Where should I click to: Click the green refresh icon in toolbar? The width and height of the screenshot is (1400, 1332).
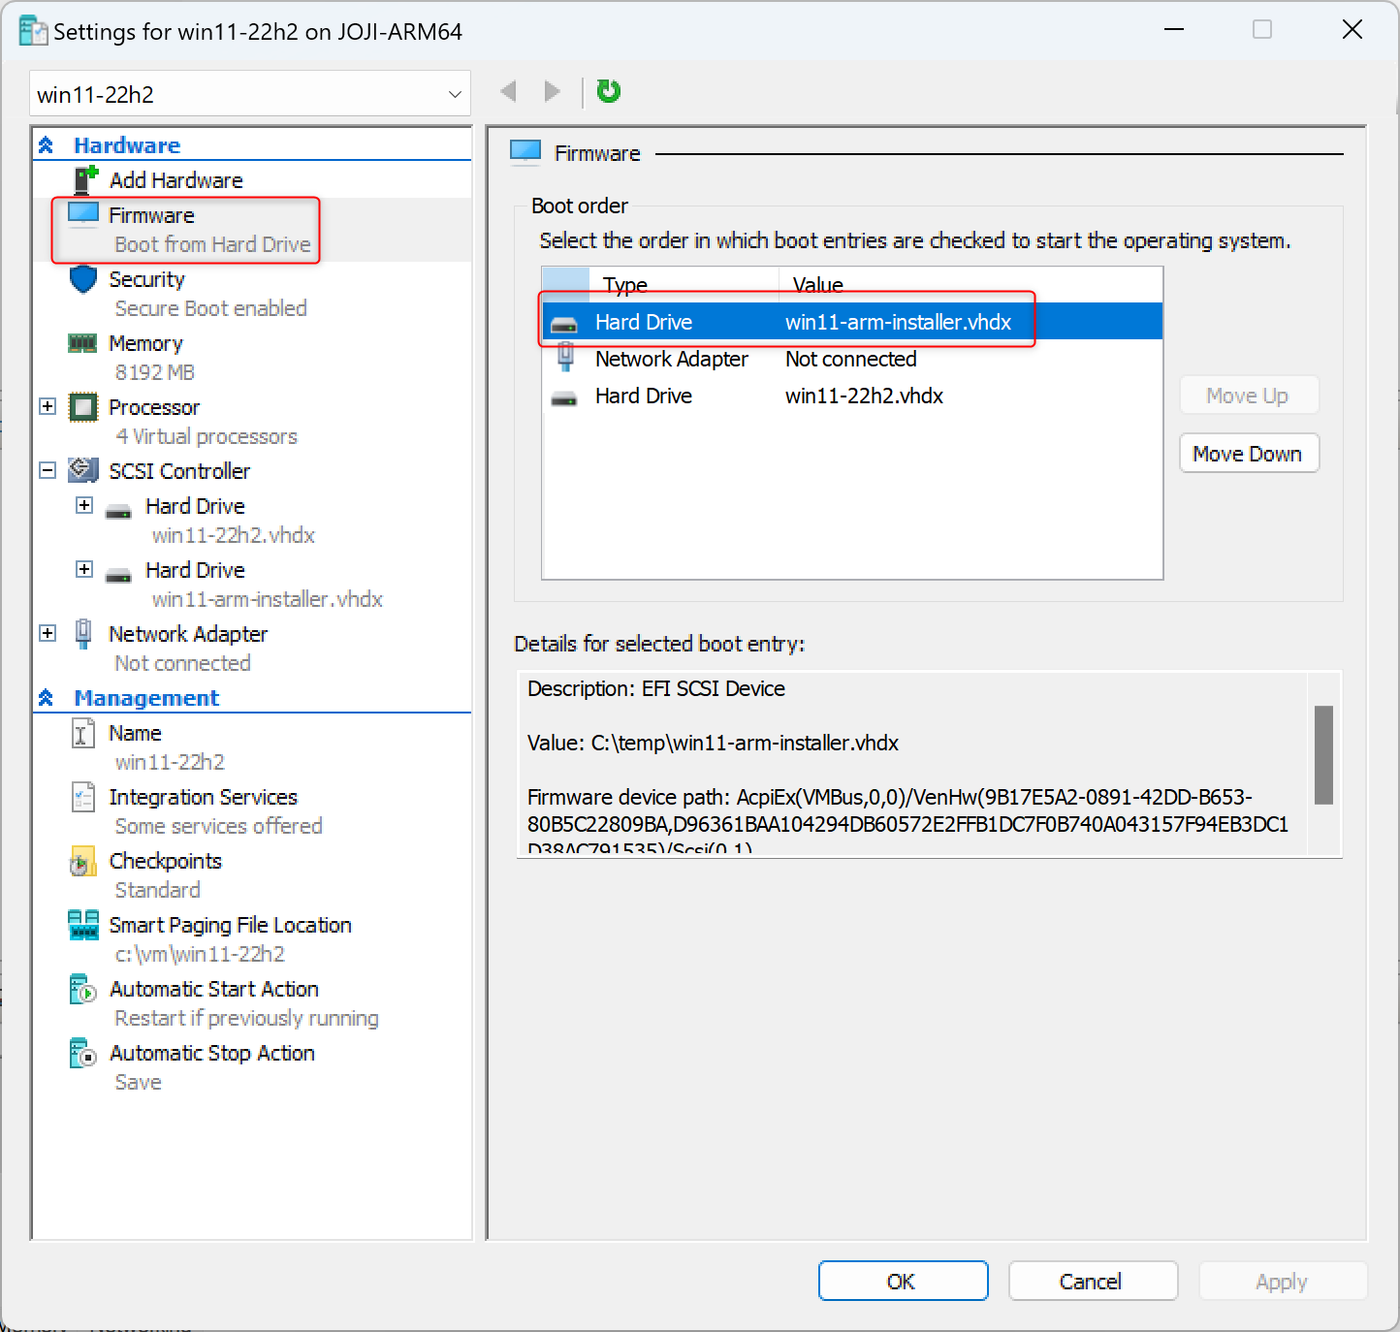[x=608, y=91]
